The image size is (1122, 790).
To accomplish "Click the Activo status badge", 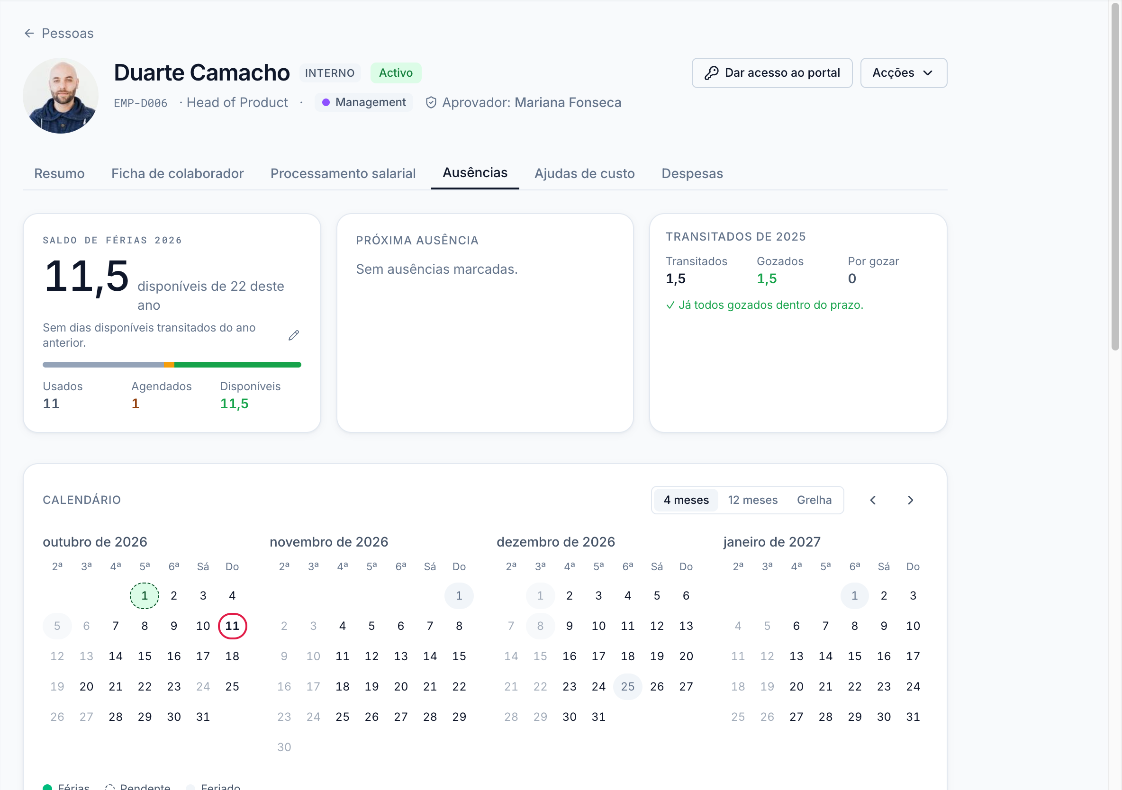I will tap(396, 73).
